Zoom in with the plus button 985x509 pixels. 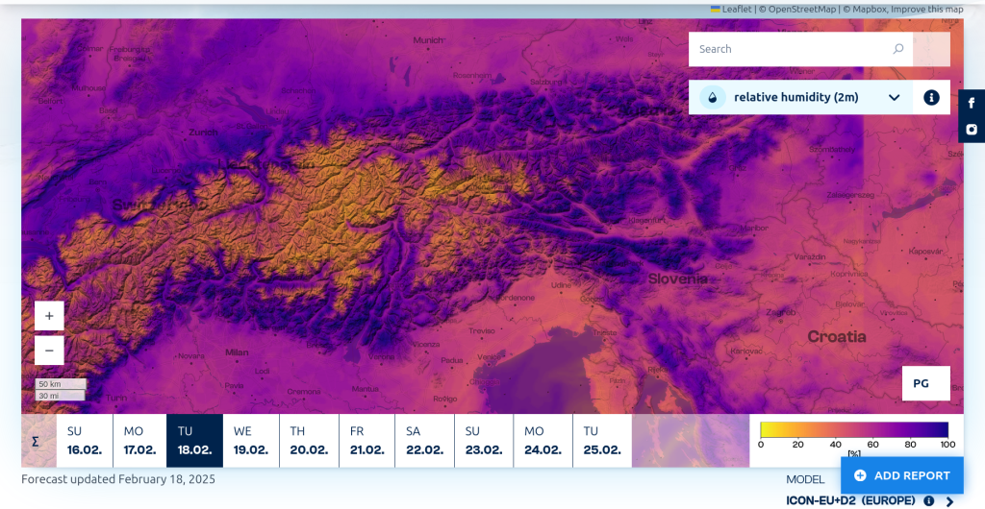point(49,316)
